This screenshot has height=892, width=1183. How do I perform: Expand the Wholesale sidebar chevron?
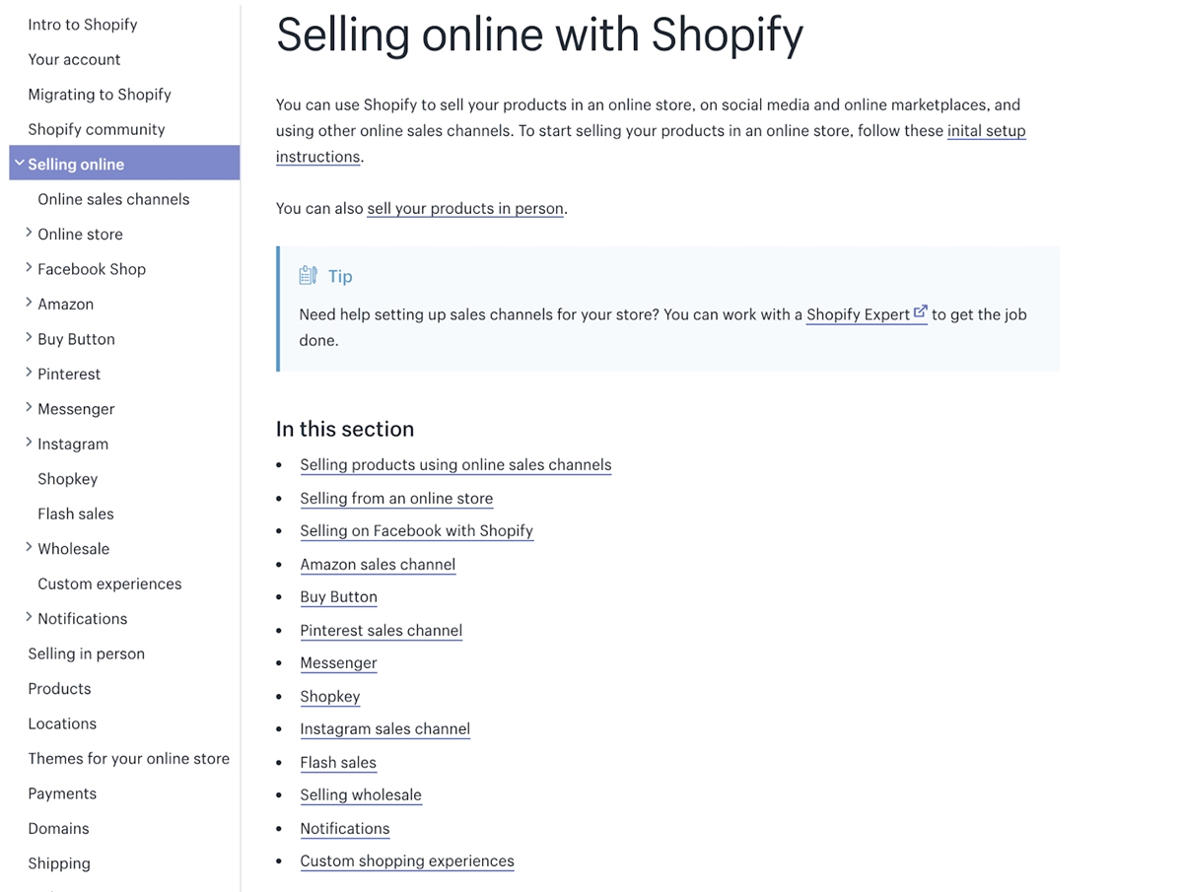click(29, 548)
